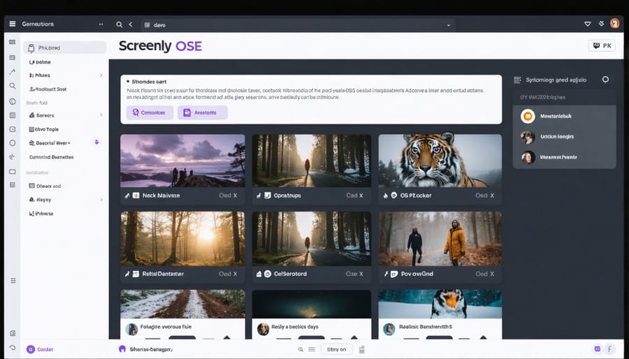Viewport: 629px width, 359px height.
Task: Expand the Phhaes sidebar item chevron
Action: click(x=101, y=75)
